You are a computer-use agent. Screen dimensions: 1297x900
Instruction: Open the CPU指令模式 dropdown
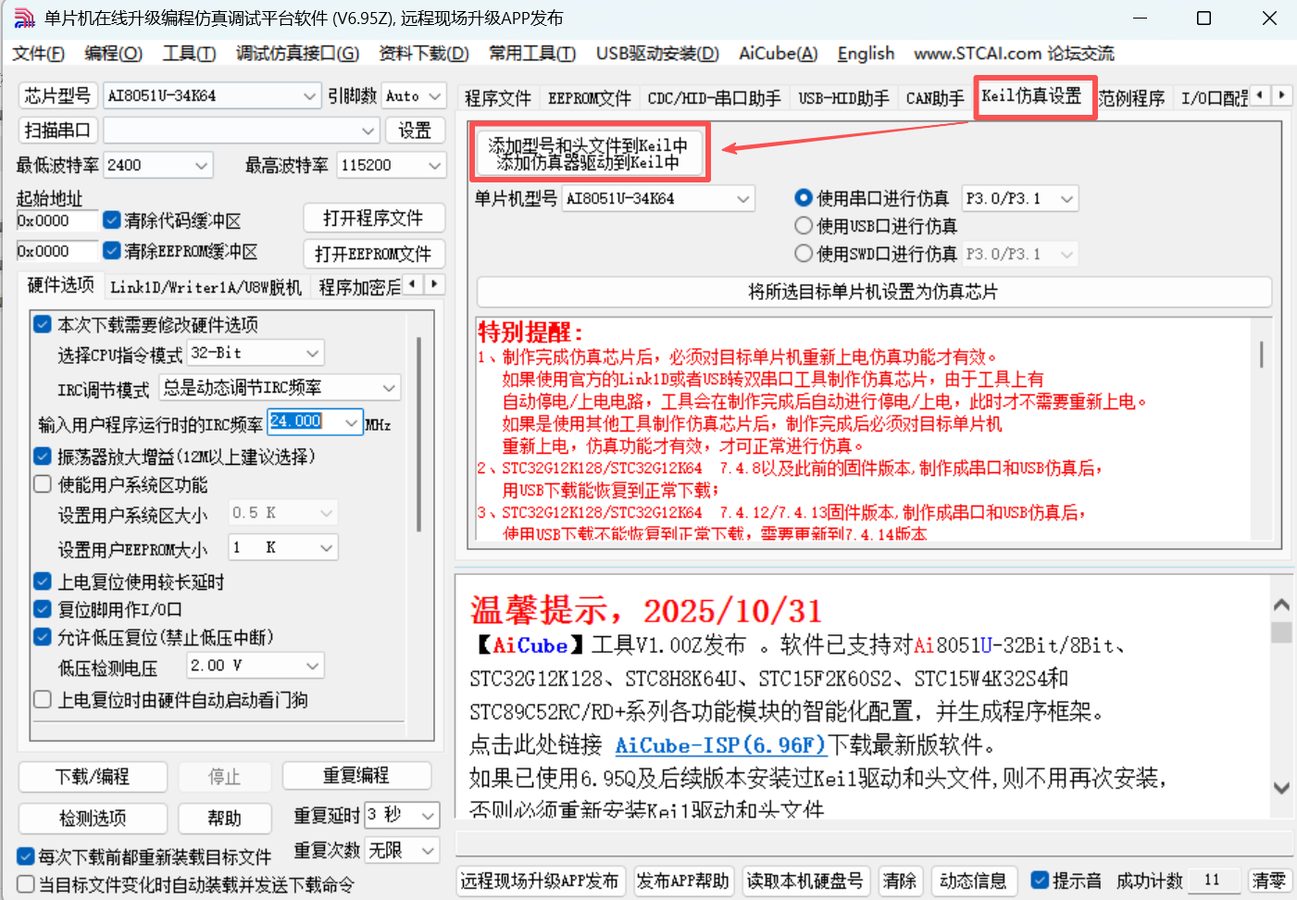pyautogui.click(x=255, y=353)
